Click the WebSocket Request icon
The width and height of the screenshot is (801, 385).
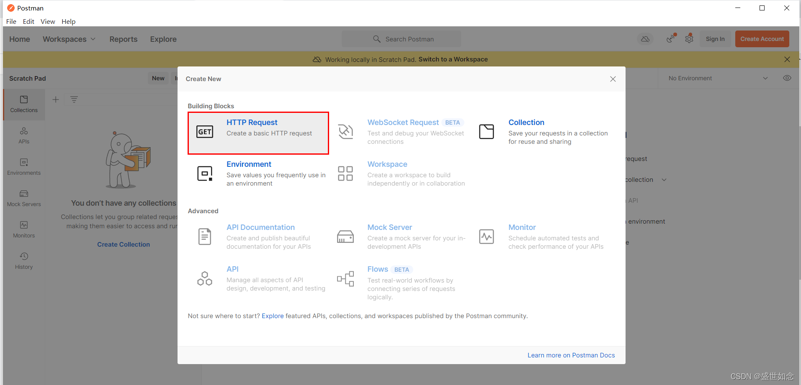(345, 132)
